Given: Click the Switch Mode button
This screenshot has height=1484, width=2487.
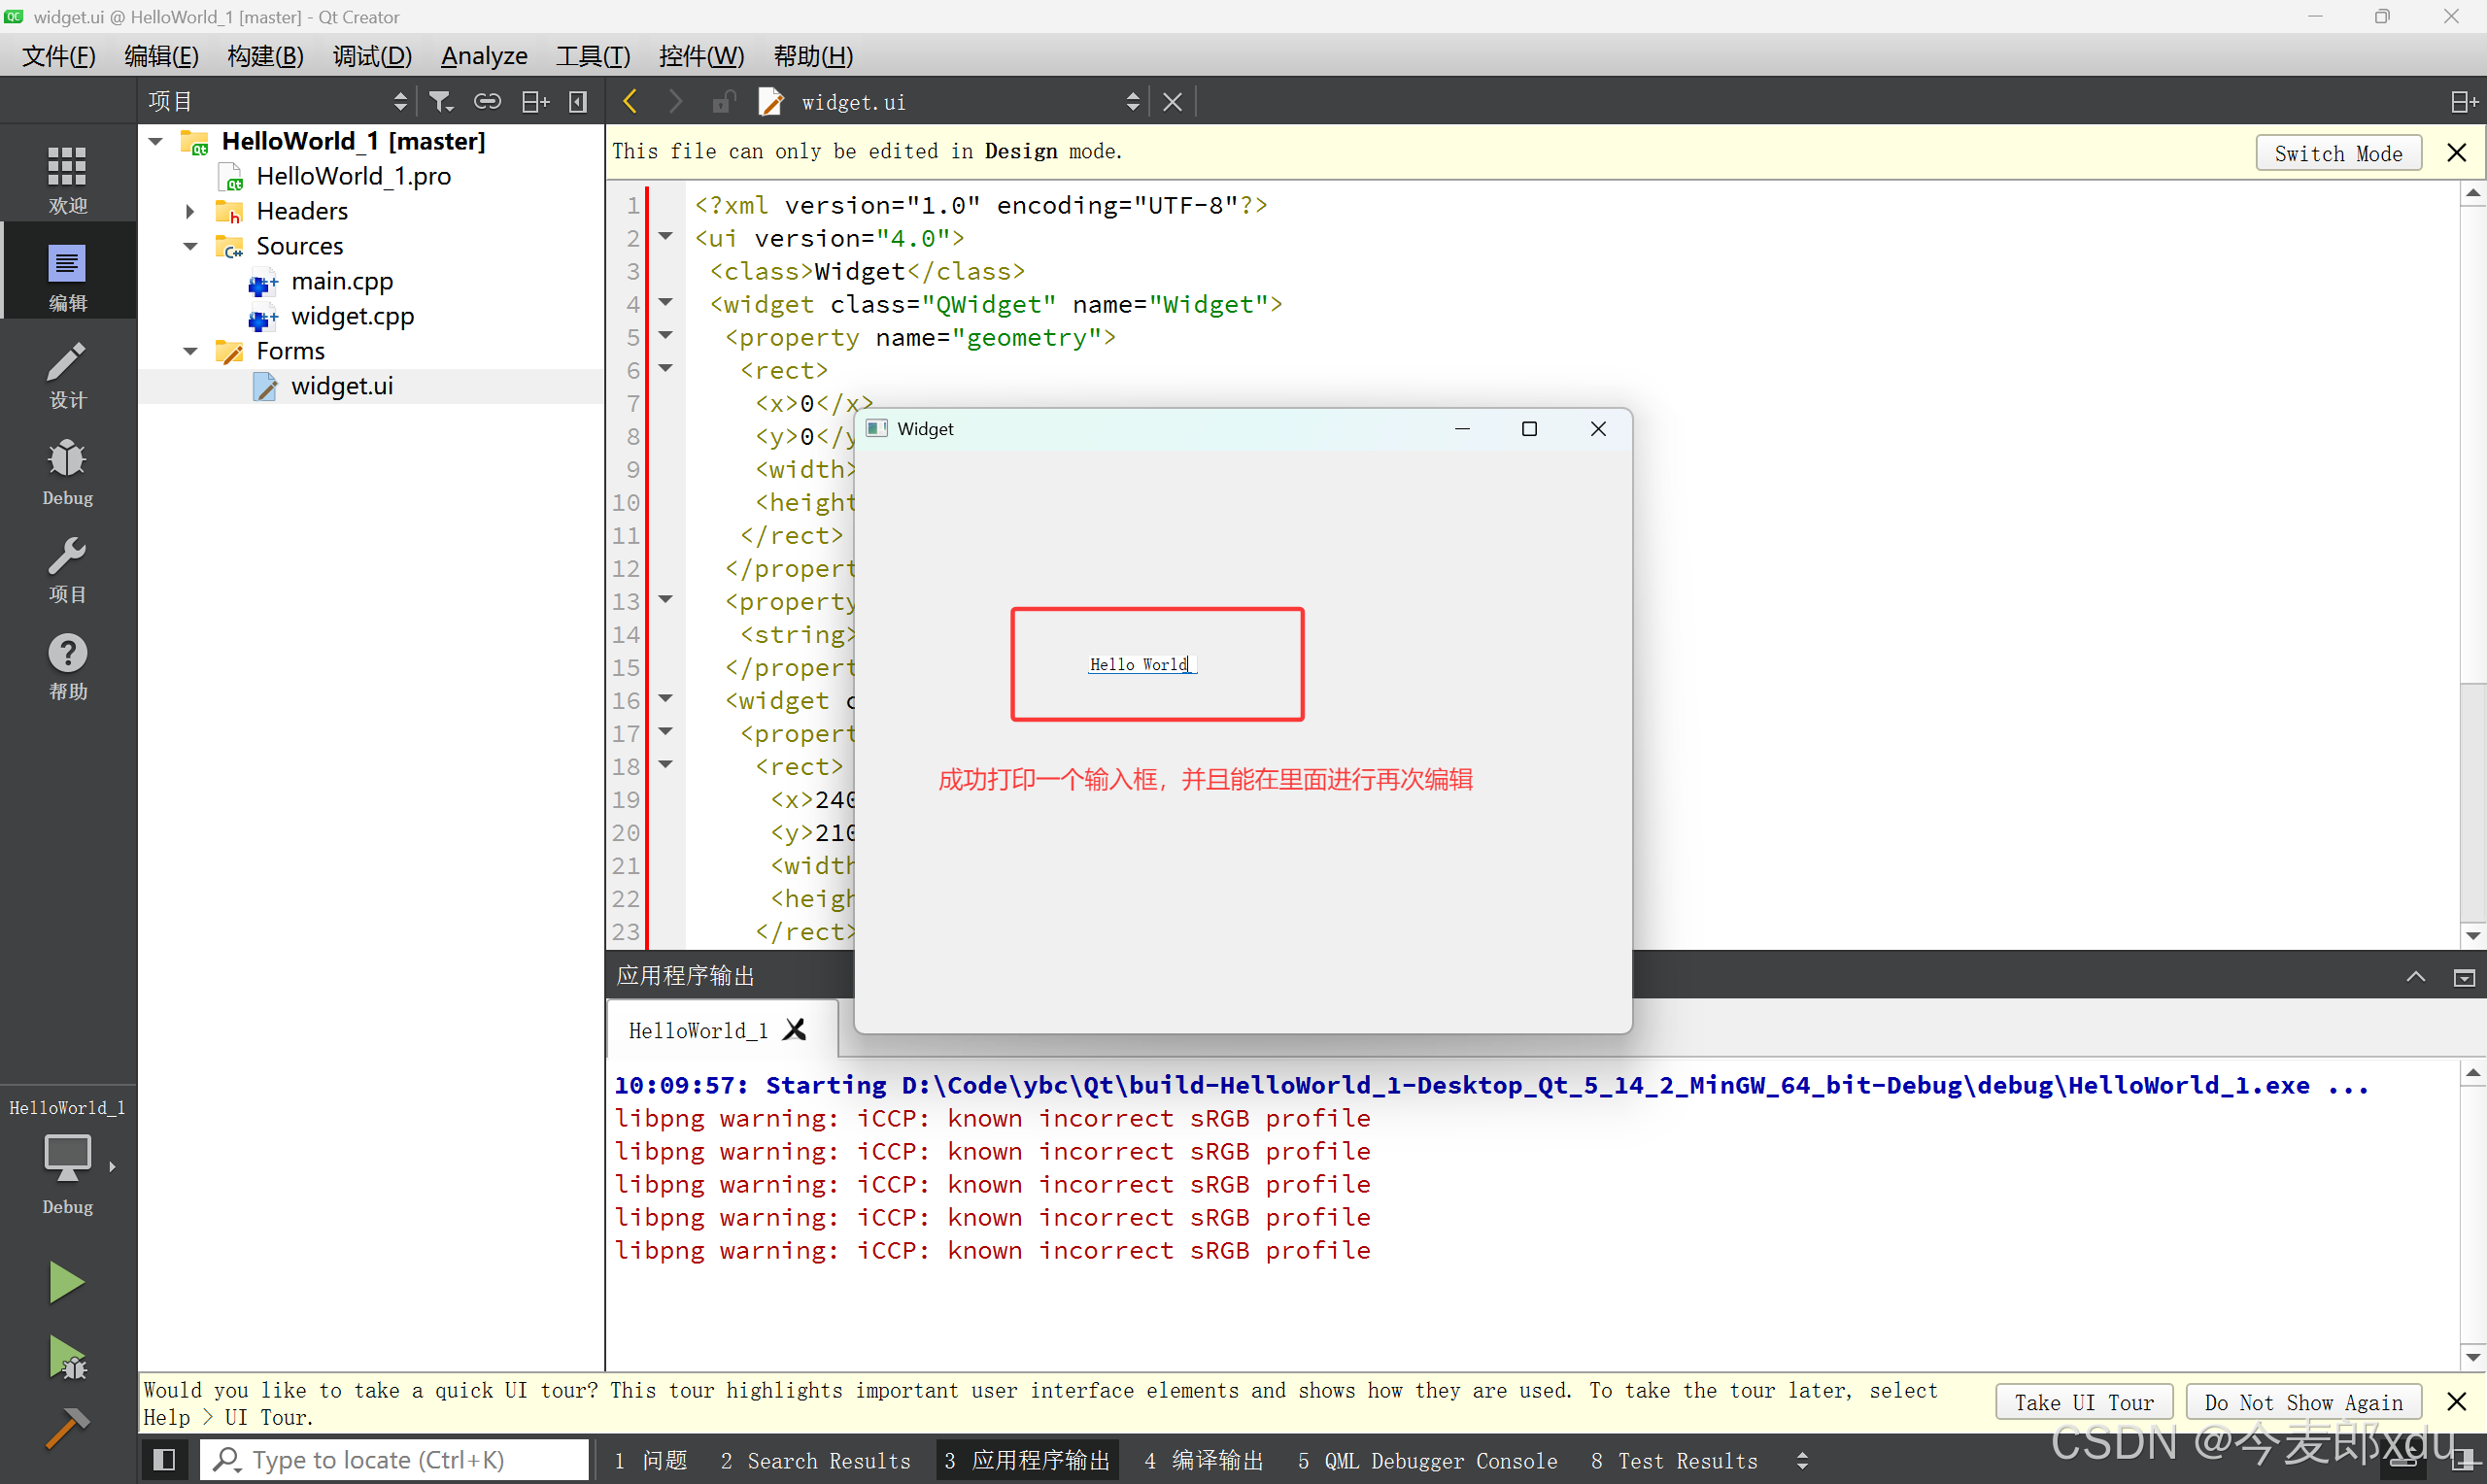Looking at the screenshot, I should coord(2337,153).
